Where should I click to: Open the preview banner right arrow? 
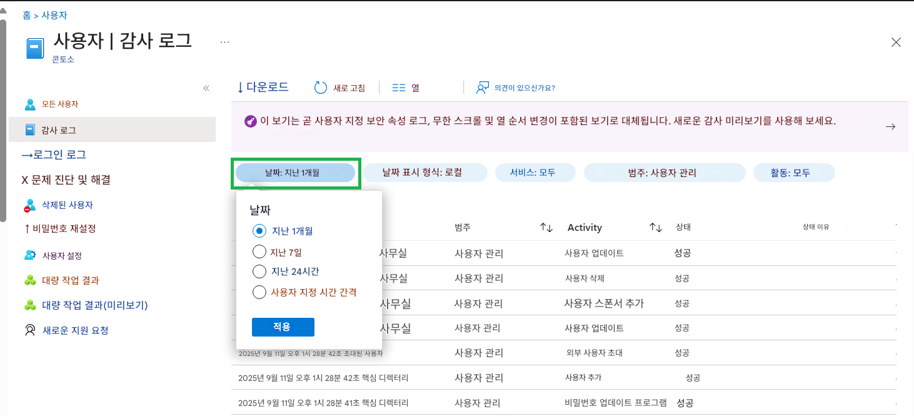click(891, 126)
